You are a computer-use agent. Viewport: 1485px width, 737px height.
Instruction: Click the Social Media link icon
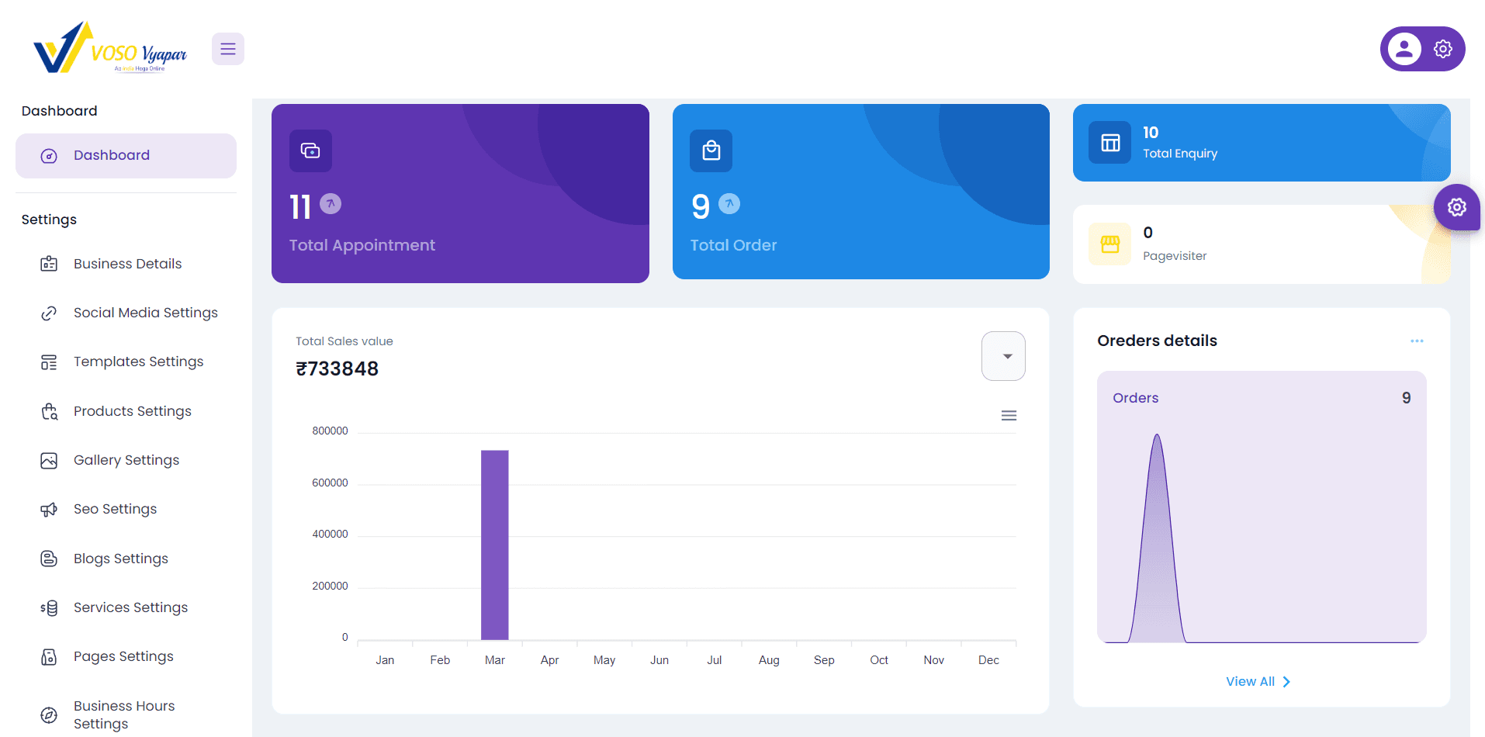tap(49, 313)
